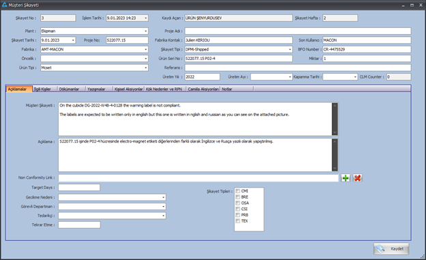Click scroll-up arrow in Müşteri Şikayeti textbox
Viewport: 426px width, 260px height.
coord(335,105)
